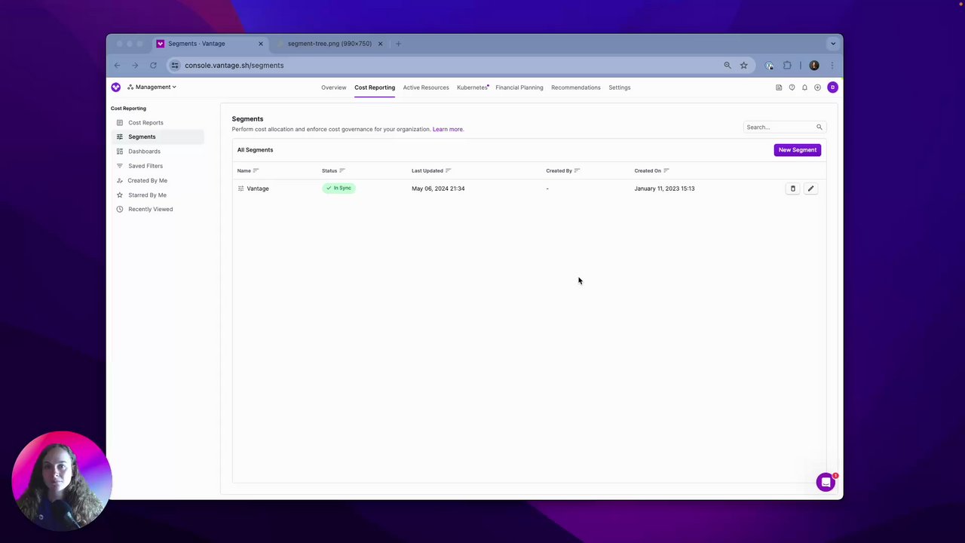Expand the tab search chevron
This screenshot has height=543, width=965.
[x=833, y=44]
